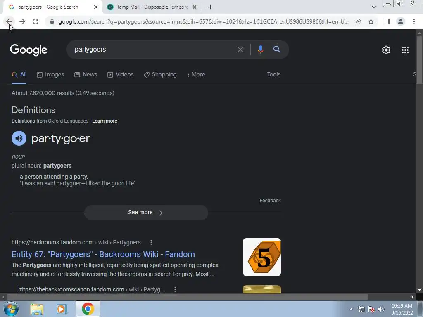Go back with browser back arrow
This screenshot has height=317, width=423.
pyautogui.click(x=9, y=21)
